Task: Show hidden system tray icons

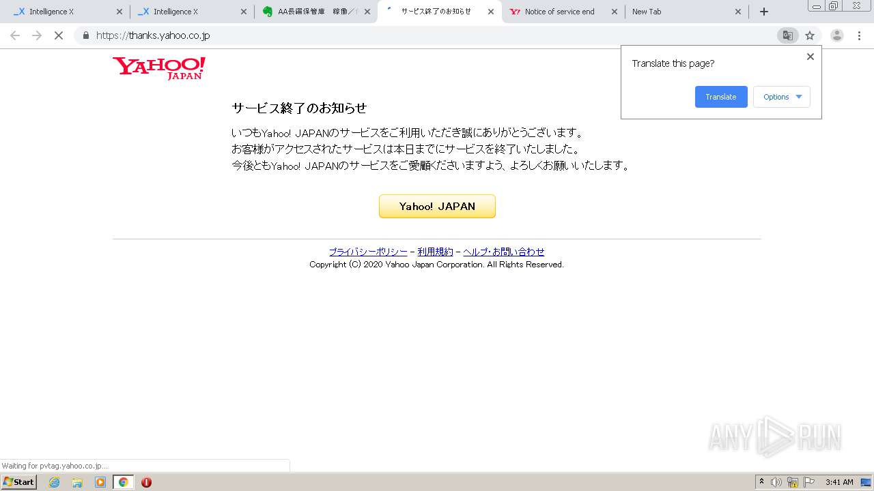Action: pyautogui.click(x=762, y=482)
